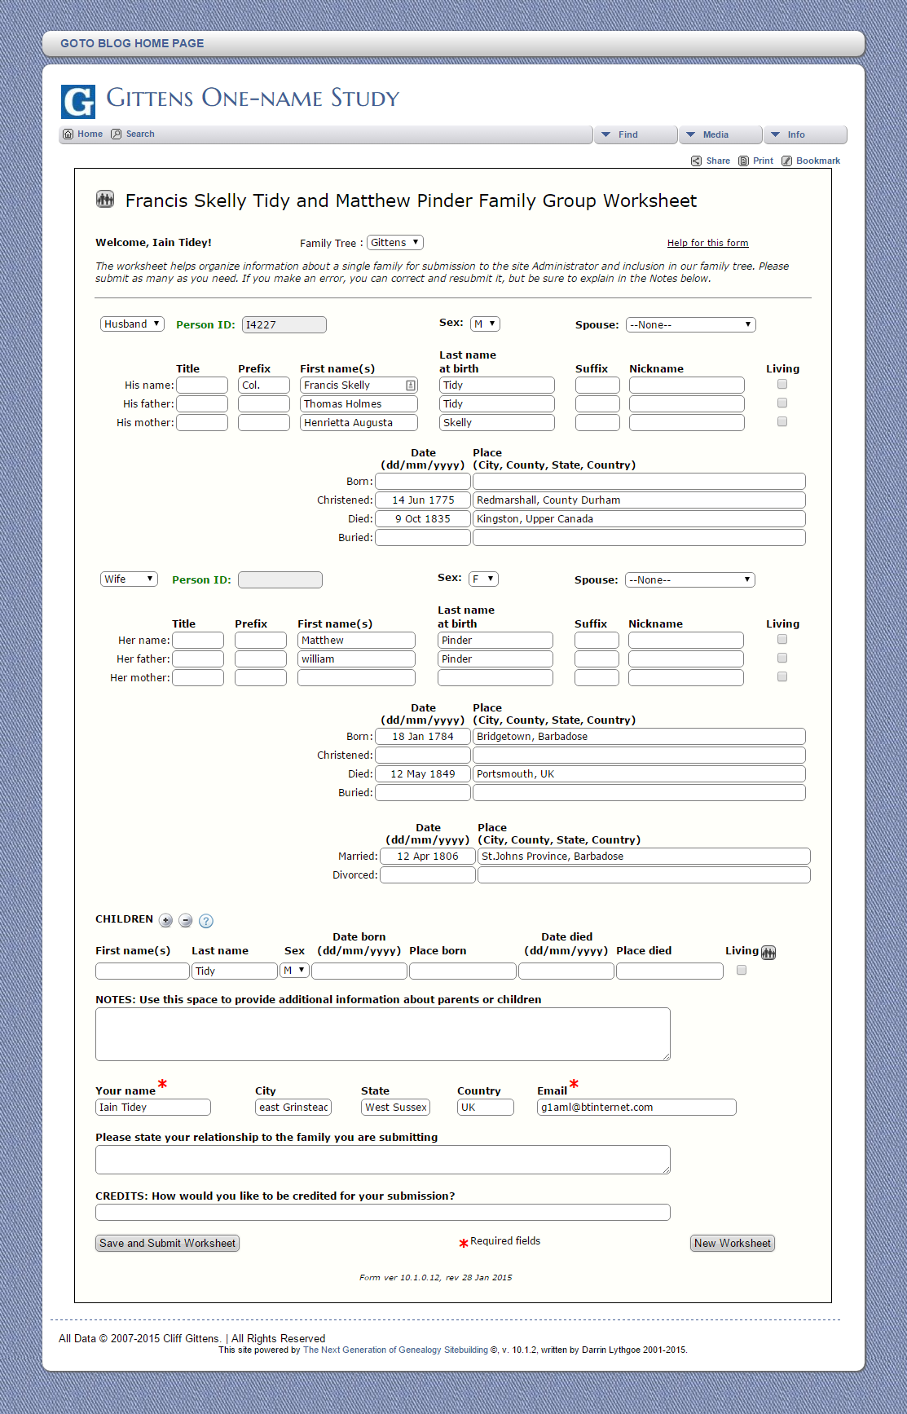Add a child row with plus icon
Viewport: 907px width, 1414px height.
[165, 921]
